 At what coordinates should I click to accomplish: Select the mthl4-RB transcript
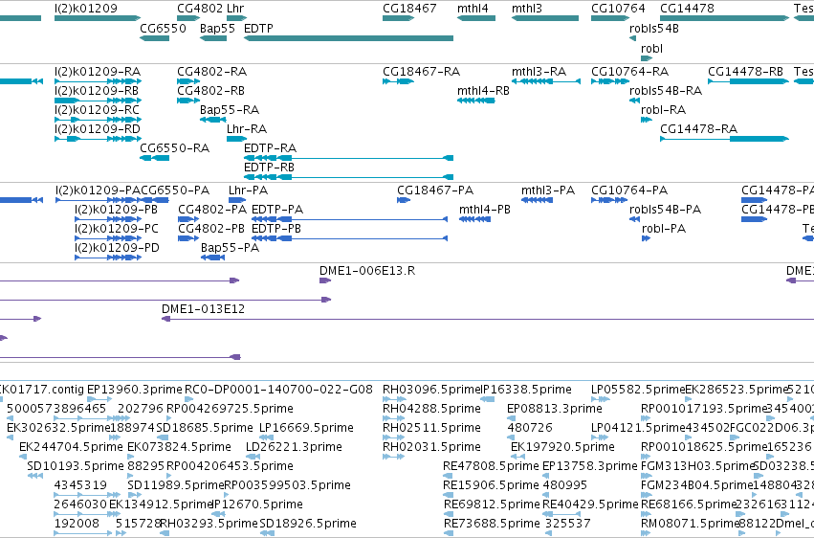pyautogui.click(x=483, y=90)
